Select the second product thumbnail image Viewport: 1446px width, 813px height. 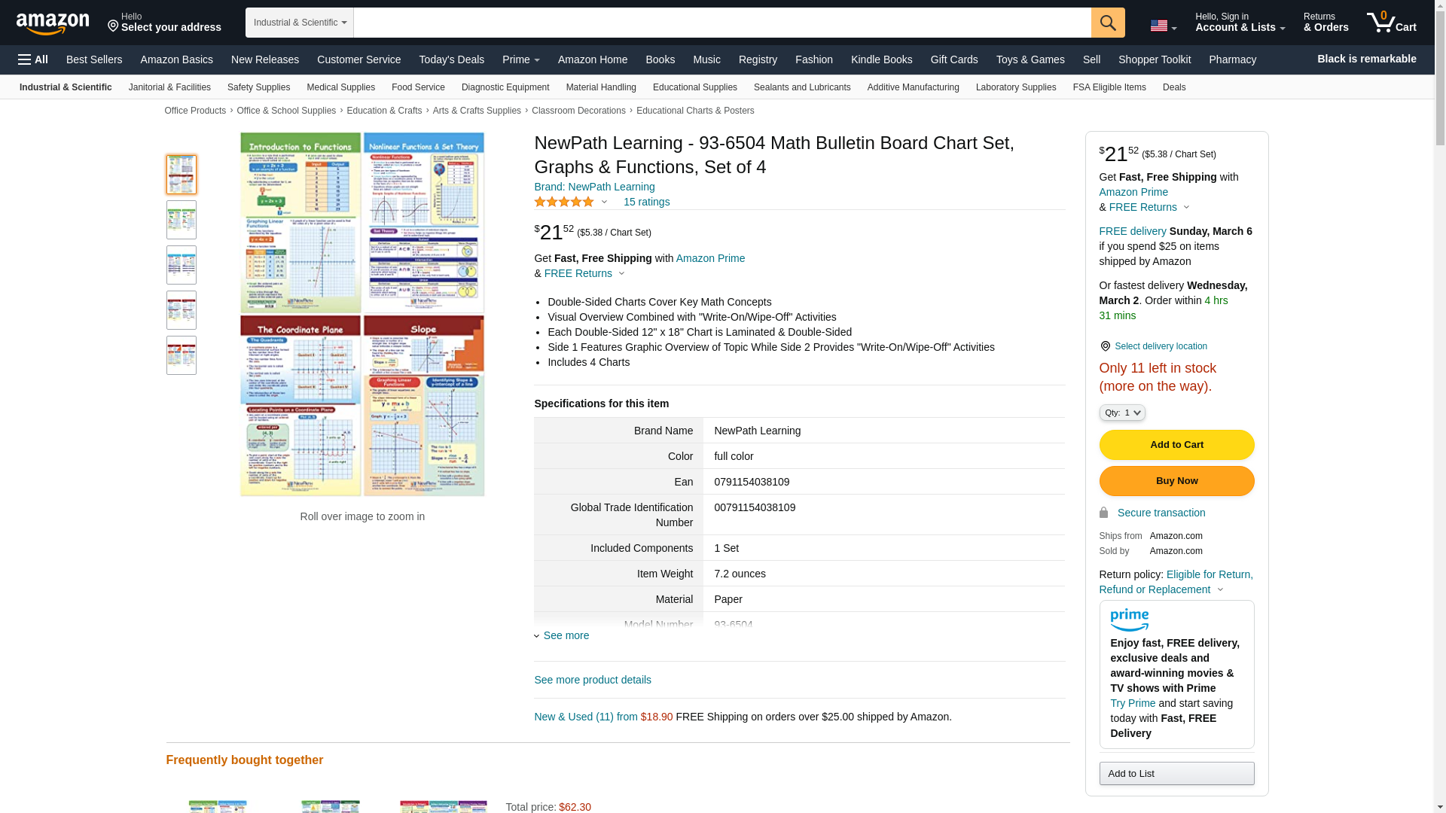182,220
